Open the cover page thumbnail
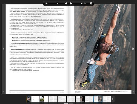 pyautogui.click(x=29, y=99)
